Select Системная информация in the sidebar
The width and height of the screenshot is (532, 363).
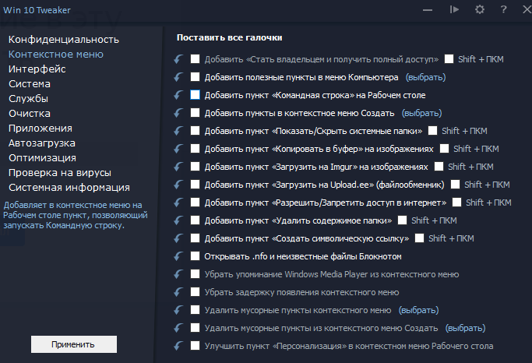tap(69, 188)
